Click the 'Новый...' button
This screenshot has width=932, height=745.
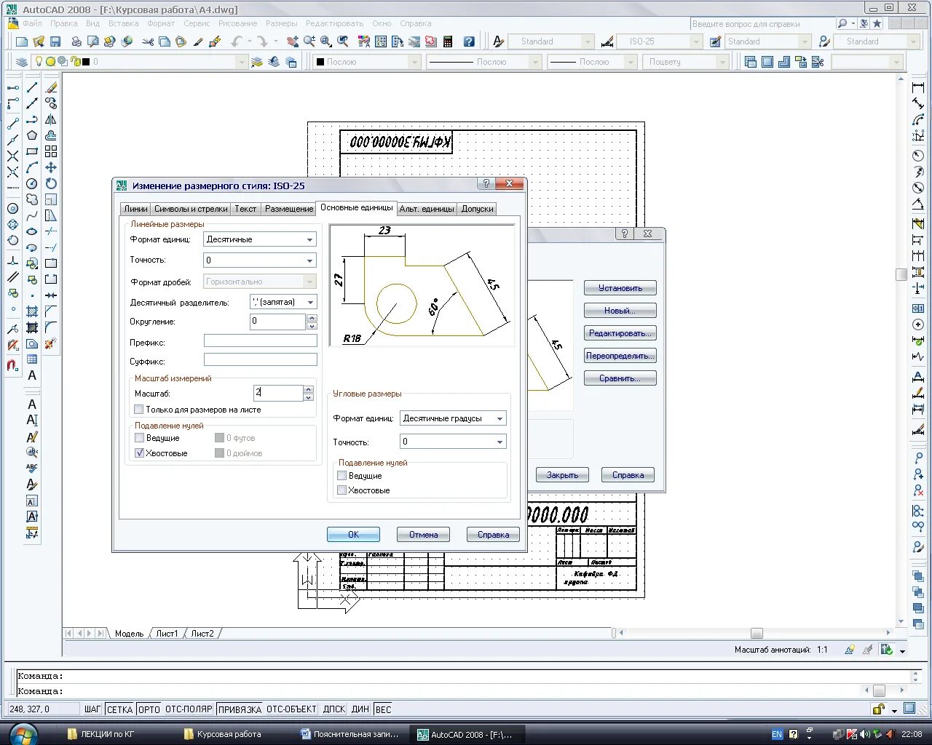pos(620,311)
